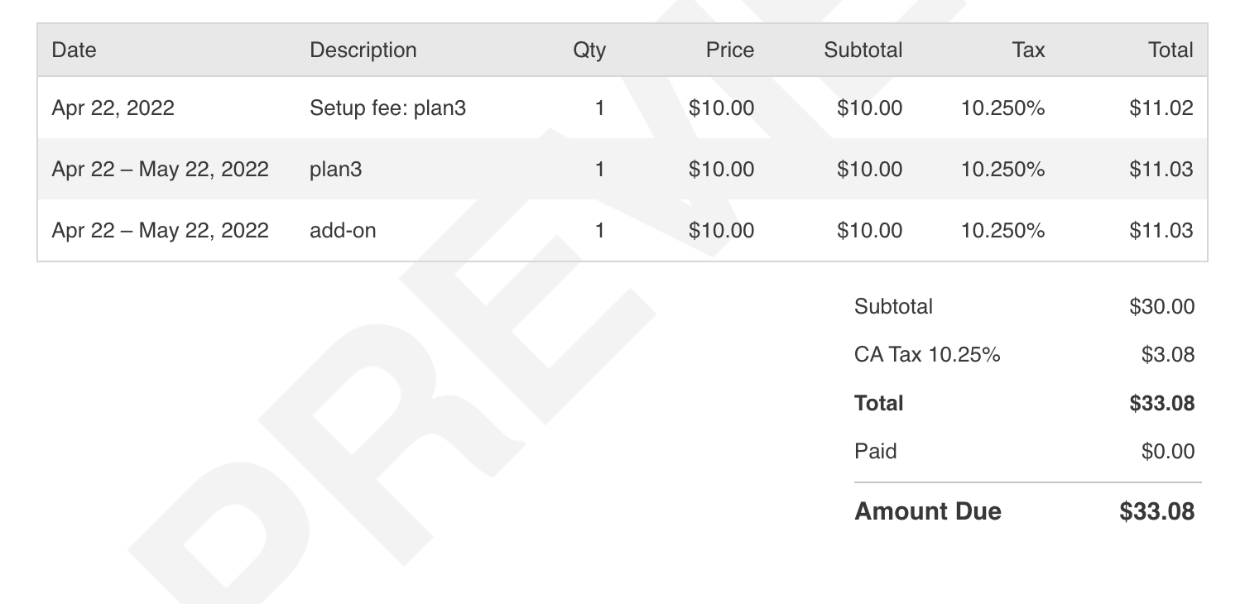Image resolution: width=1245 pixels, height=604 pixels.
Task: Click the Description column header
Action: [363, 50]
